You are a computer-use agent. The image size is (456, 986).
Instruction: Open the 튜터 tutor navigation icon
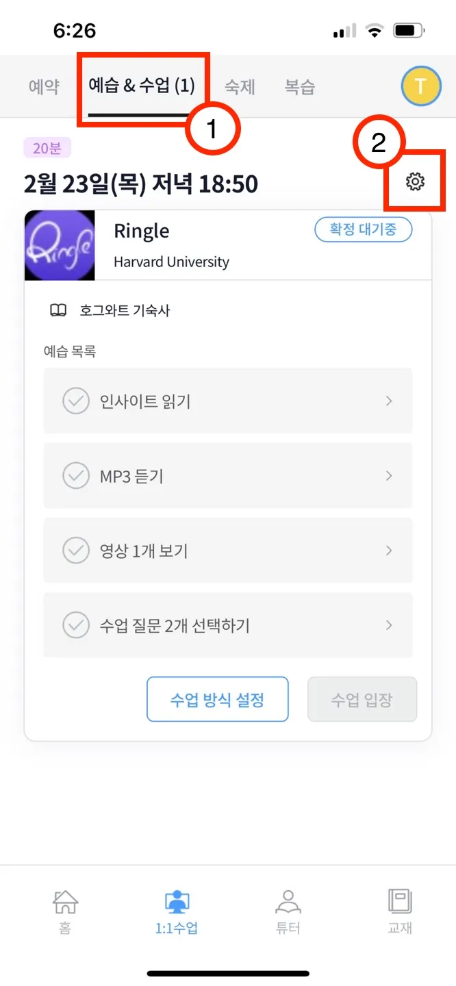pyautogui.click(x=288, y=902)
